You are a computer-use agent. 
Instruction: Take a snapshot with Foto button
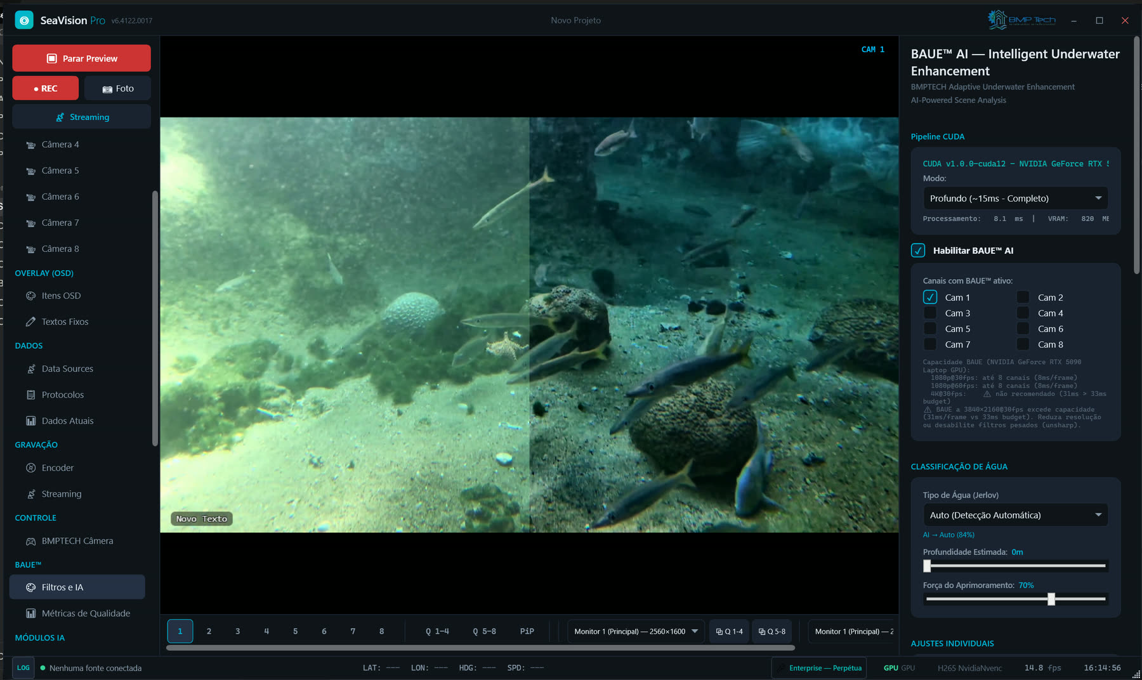click(x=118, y=88)
